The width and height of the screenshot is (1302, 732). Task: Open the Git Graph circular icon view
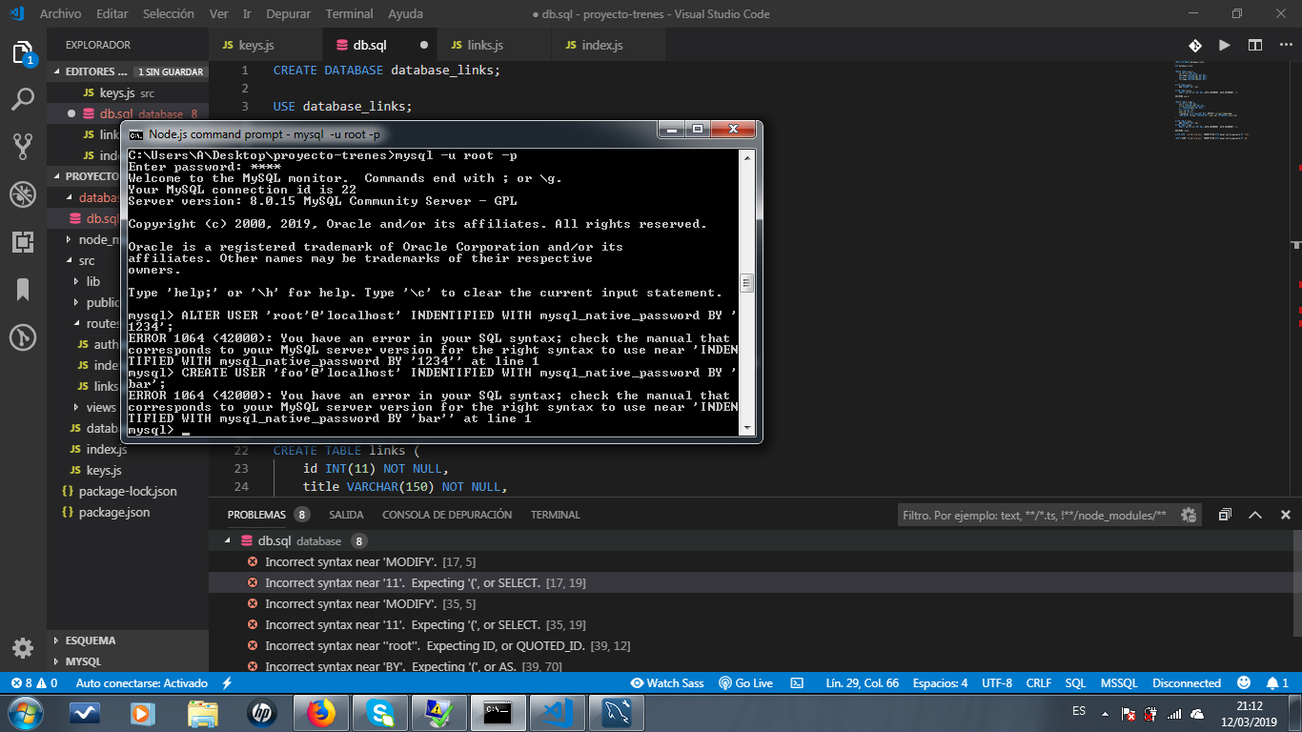point(23,336)
